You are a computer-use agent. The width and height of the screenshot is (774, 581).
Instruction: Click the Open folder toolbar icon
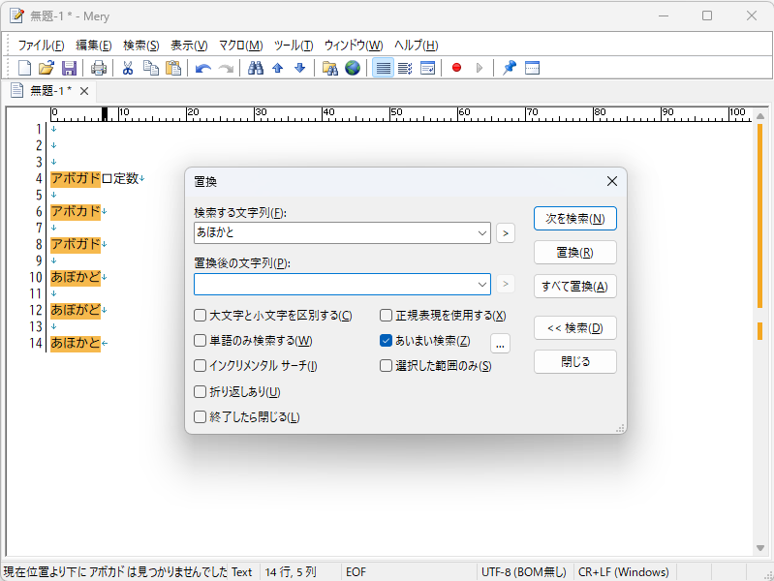(x=46, y=68)
